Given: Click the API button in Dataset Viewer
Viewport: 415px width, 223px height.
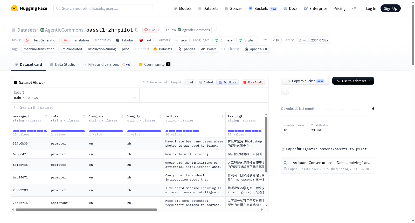Looking at the screenshot, I should 190,83.
